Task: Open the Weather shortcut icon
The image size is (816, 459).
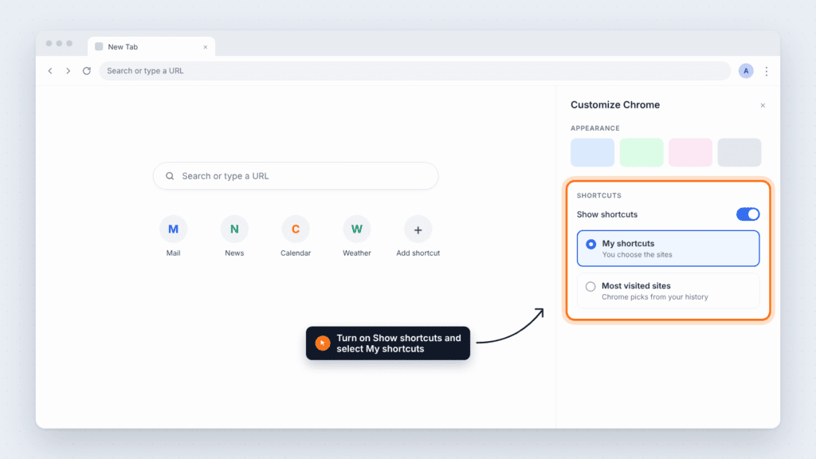Action: coord(356,229)
